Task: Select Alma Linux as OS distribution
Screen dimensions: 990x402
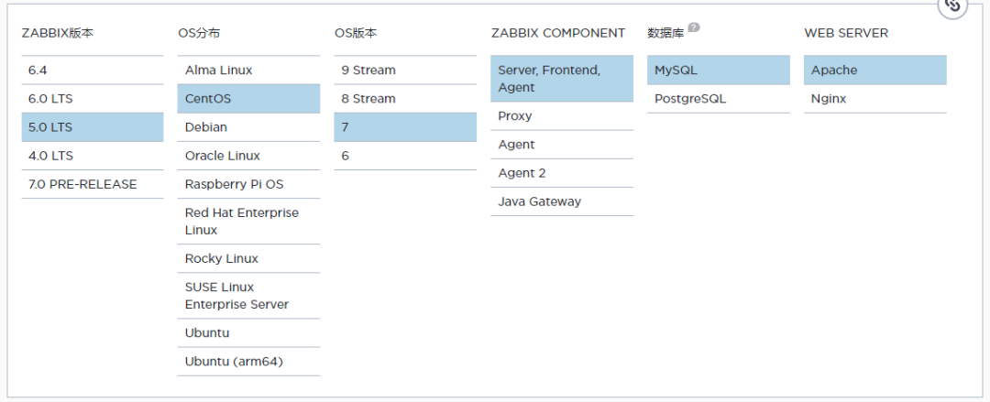Action: (247, 71)
